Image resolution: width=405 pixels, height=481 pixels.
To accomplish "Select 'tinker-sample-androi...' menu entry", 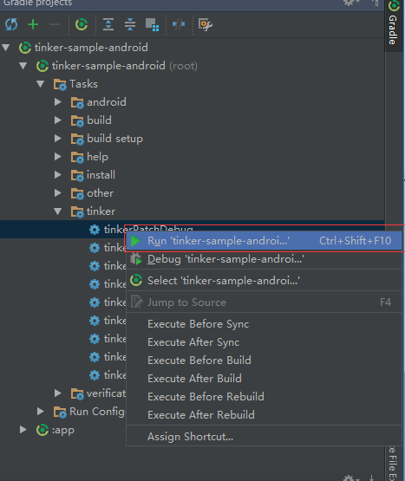I will 264,281.
